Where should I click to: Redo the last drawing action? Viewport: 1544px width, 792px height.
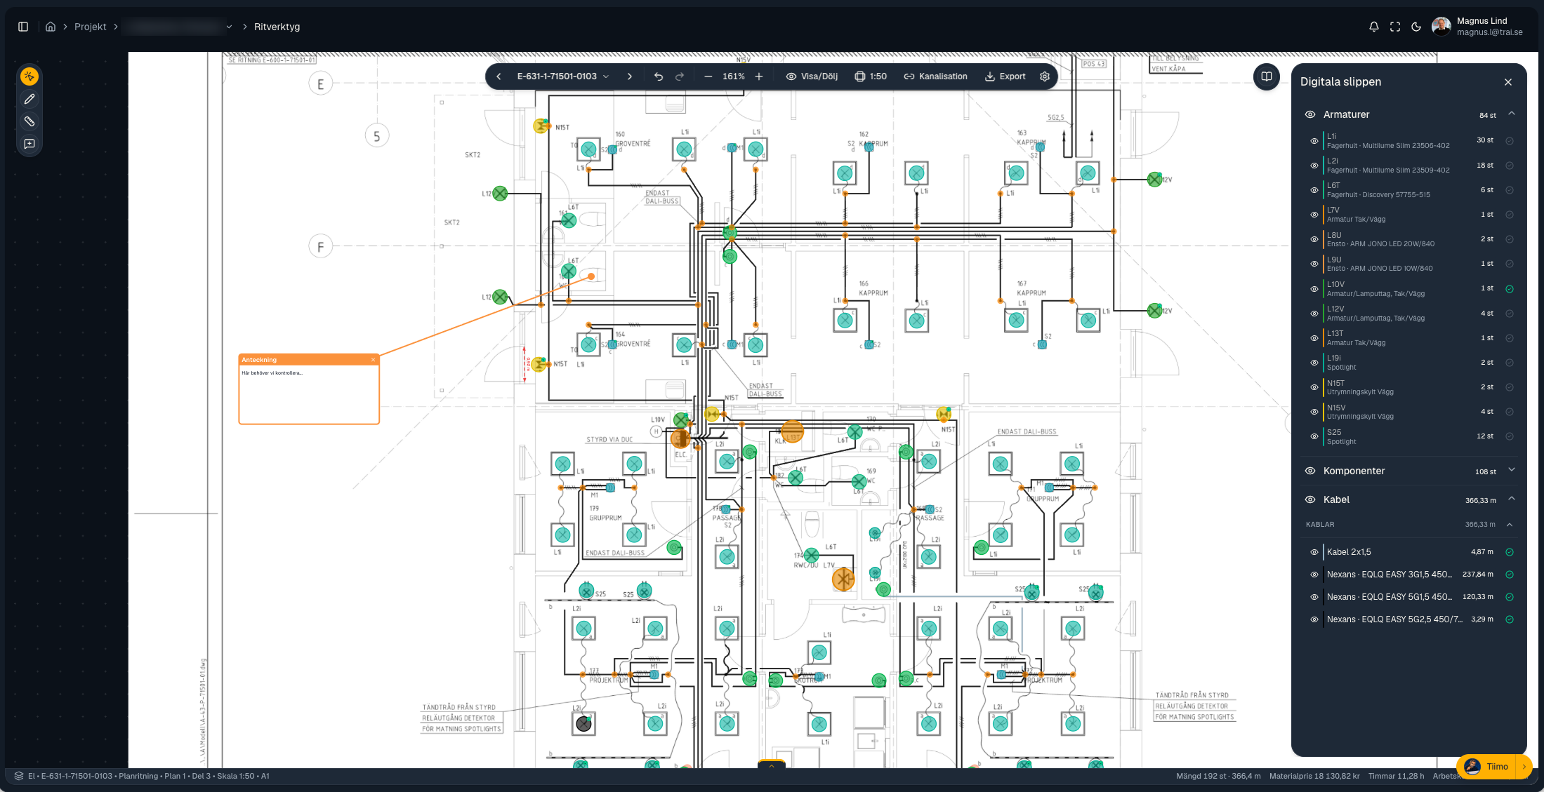tap(680, 76)
